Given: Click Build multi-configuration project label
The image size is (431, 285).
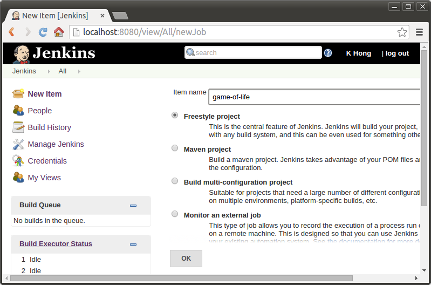Looking at the screenshot, I should 238,182.
